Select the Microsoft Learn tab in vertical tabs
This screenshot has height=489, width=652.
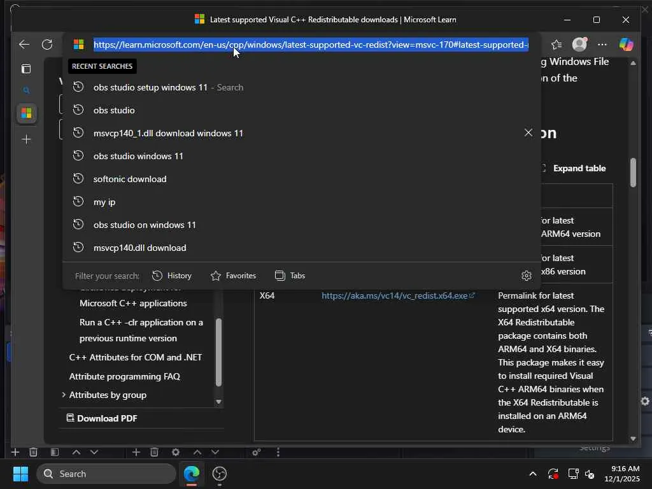[x=26, y=113]
